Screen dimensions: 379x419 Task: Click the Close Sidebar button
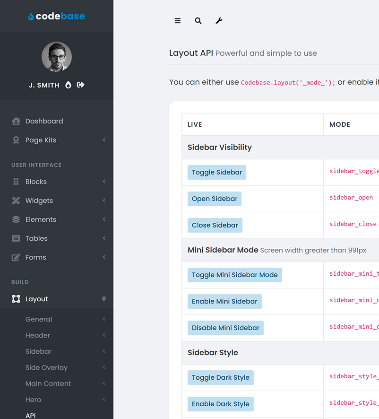coord(215,225)
